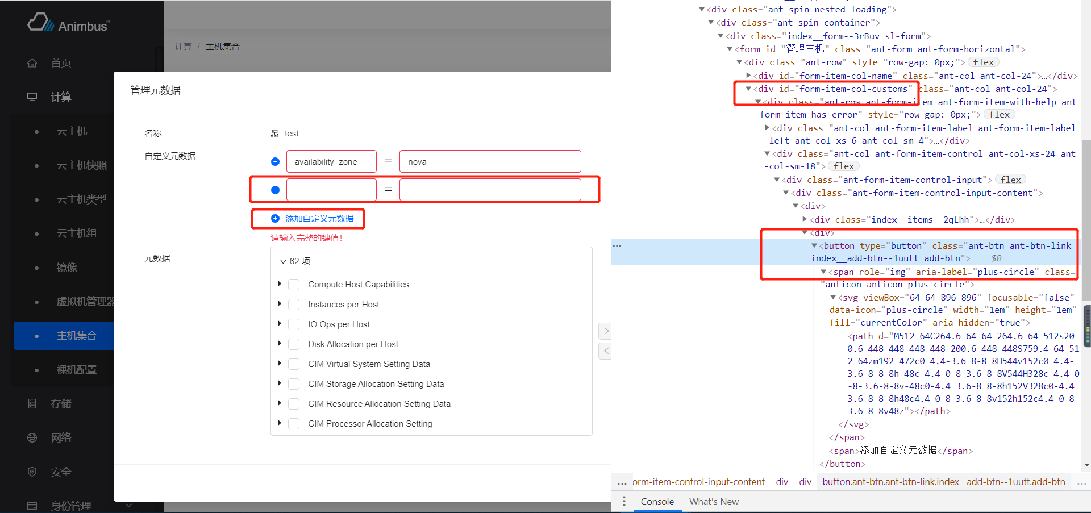This screenshot has width=1091, height=513.
Task: Click the transfer right arrow button
Action: coord(606,331)
